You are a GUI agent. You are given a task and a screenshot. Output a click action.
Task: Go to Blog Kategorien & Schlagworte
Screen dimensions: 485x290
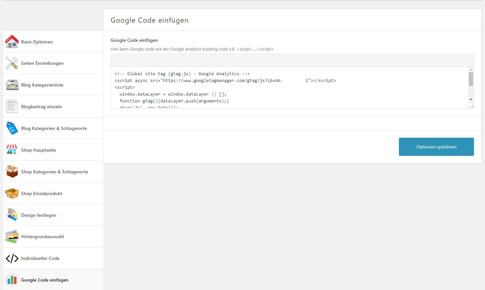[53, 128]
